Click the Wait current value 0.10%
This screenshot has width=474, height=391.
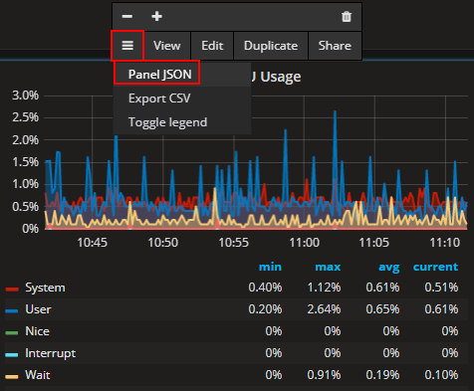point(441,375)
